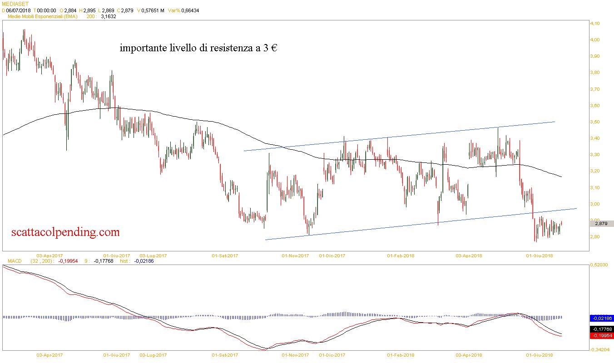Click the 3,00 price axis label
This screenshot has width=614, height=363.
click(595, 204)
